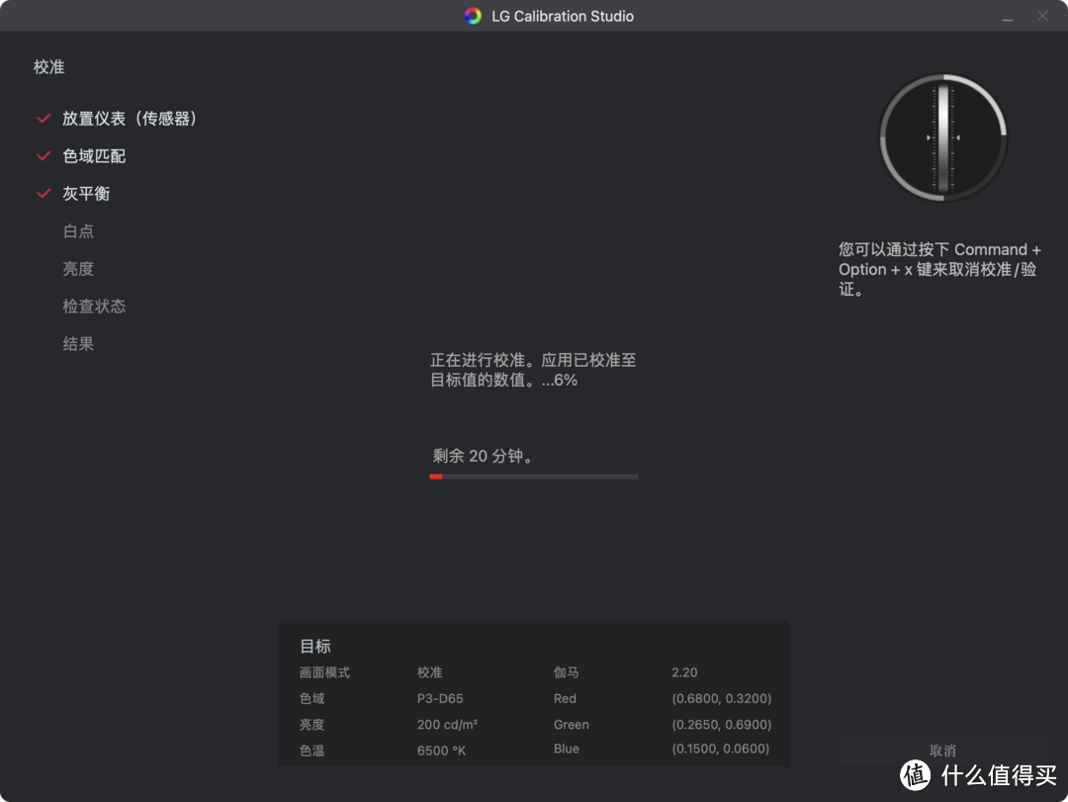Click the Green label

click(x=572, y=724)
